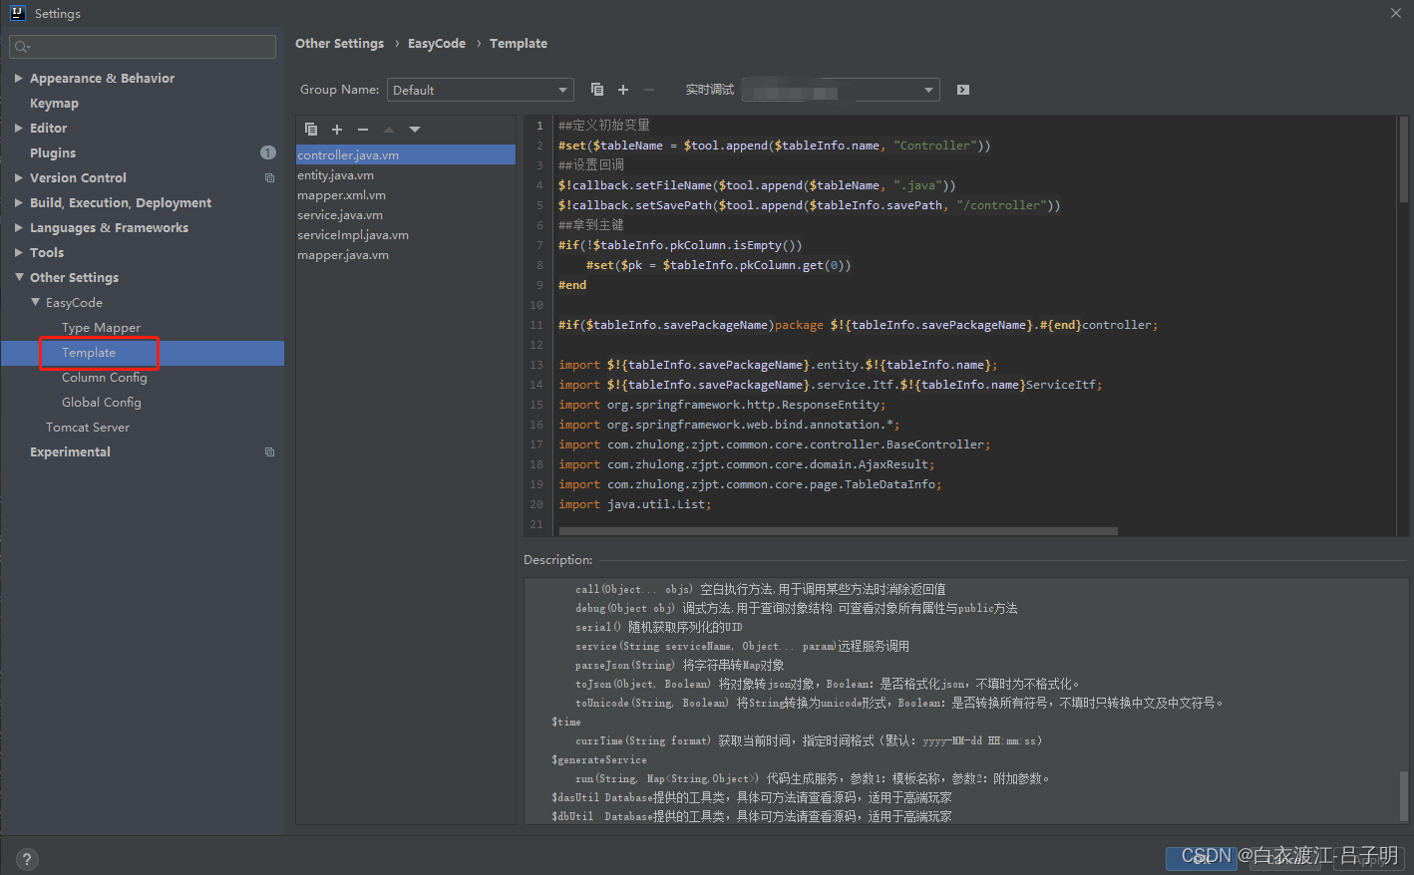
Task: Select service.java.vm template
Action: tap(406, 214)
